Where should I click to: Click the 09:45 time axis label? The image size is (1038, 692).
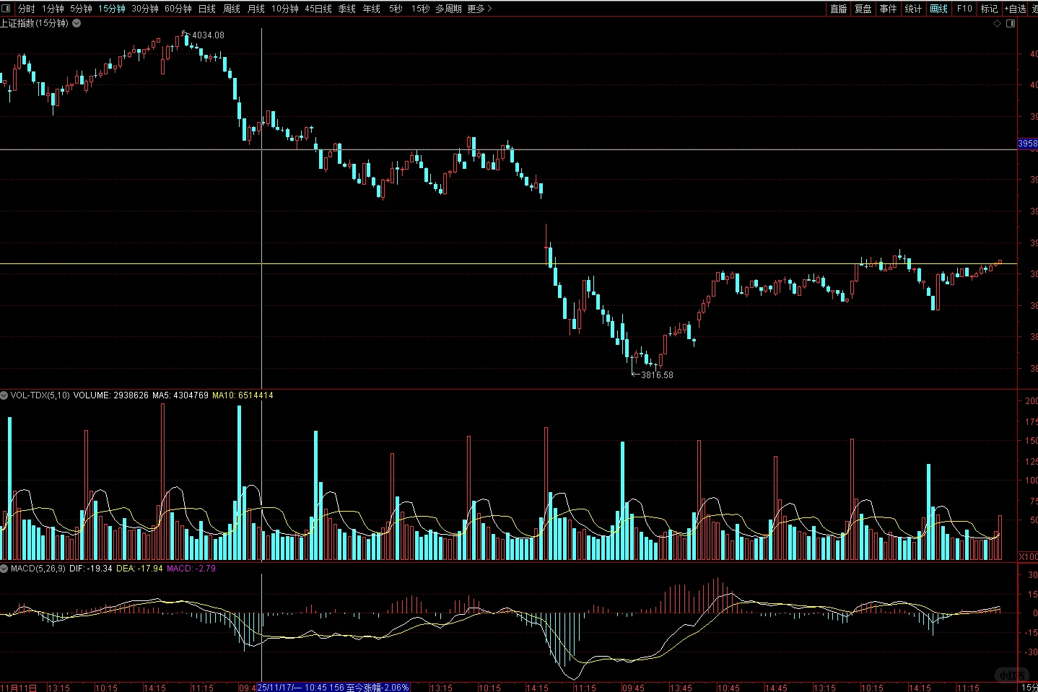coord(633,688)
